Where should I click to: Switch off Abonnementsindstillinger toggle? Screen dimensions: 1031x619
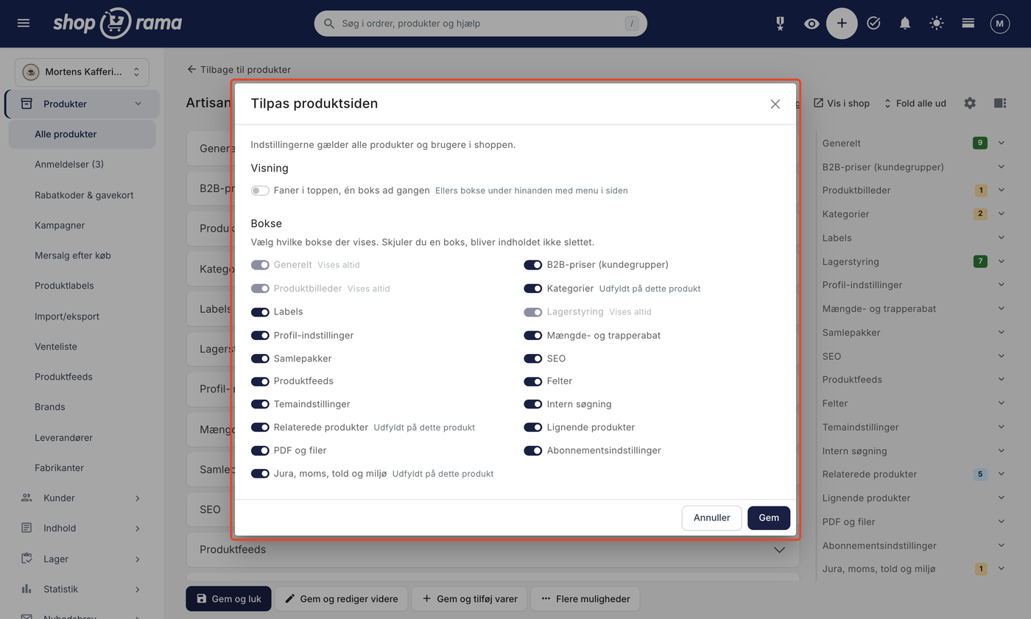533,450
